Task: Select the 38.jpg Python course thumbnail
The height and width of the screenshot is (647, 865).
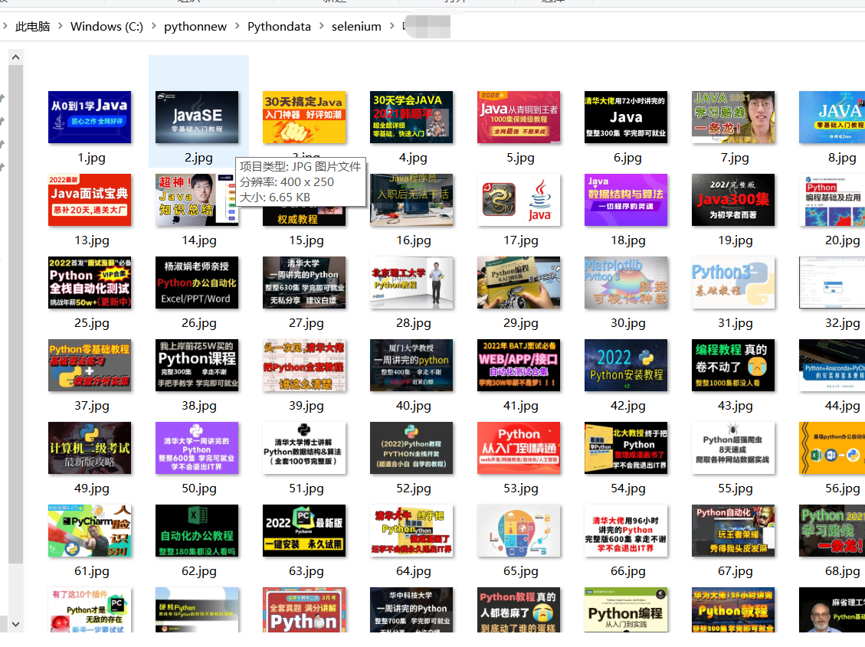Action: point(197,365)
